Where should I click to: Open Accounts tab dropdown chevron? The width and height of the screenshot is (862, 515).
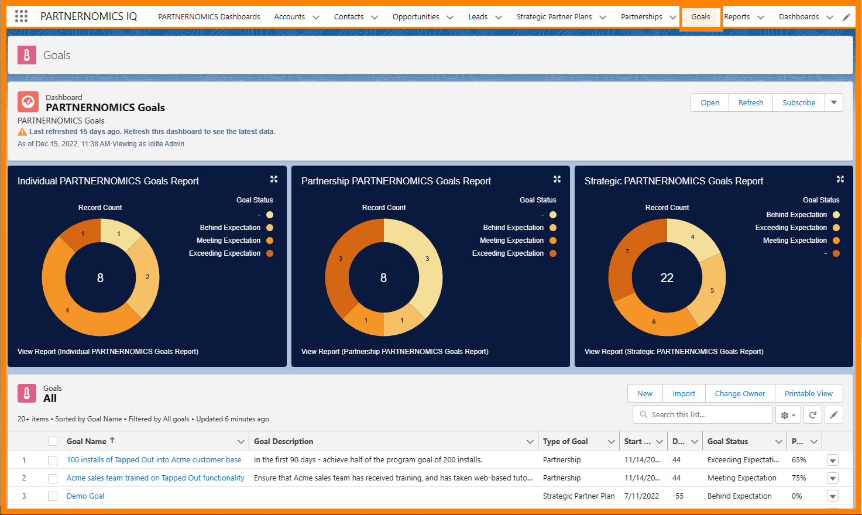pyautogui.click(x=316, y=17)
